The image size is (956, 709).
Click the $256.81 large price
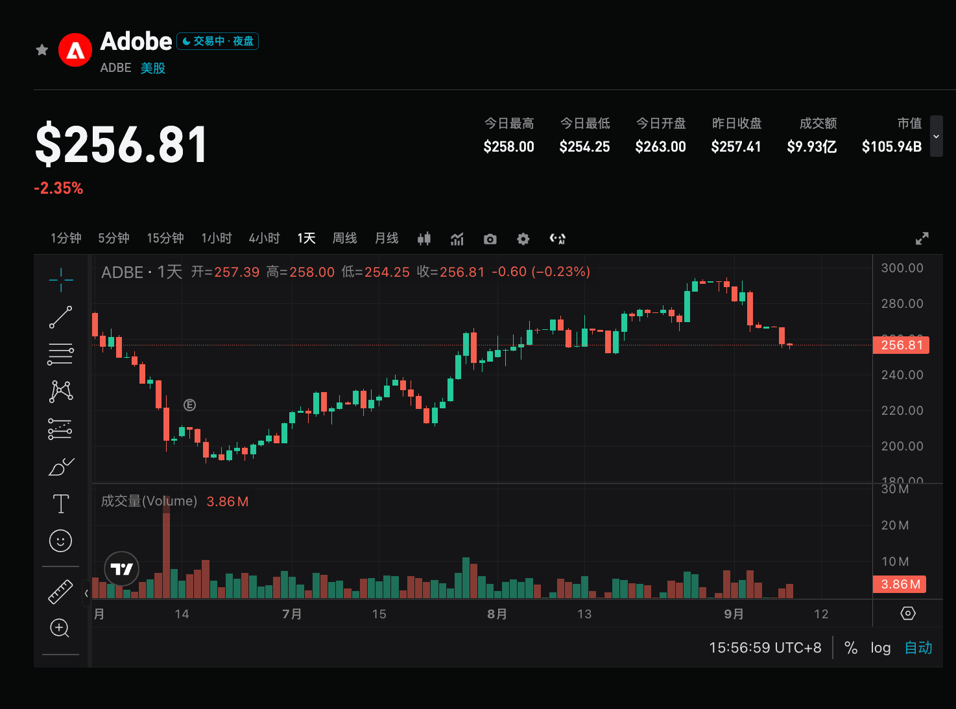click(x=121, y=144)
